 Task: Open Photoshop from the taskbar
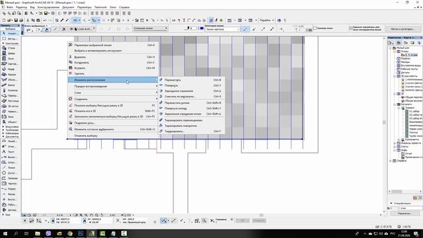[81, 233]
